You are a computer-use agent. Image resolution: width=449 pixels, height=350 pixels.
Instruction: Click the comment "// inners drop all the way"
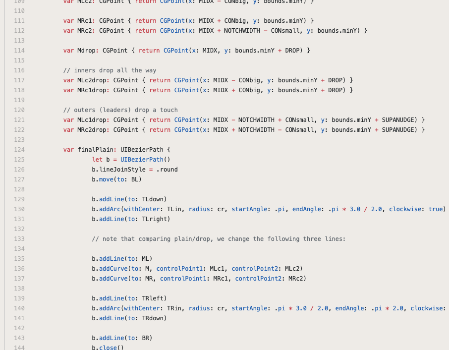(x=110, y=70)
